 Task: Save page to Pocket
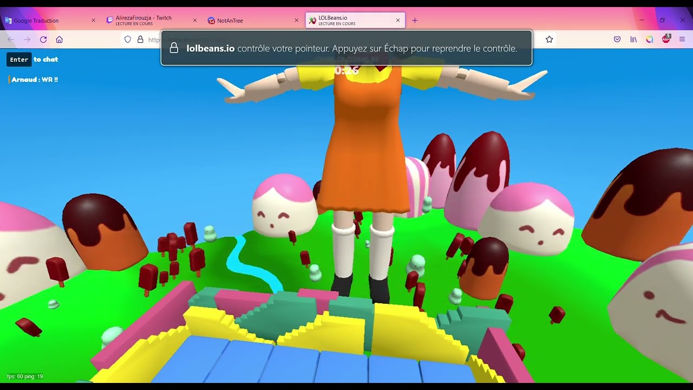(617, 40)
